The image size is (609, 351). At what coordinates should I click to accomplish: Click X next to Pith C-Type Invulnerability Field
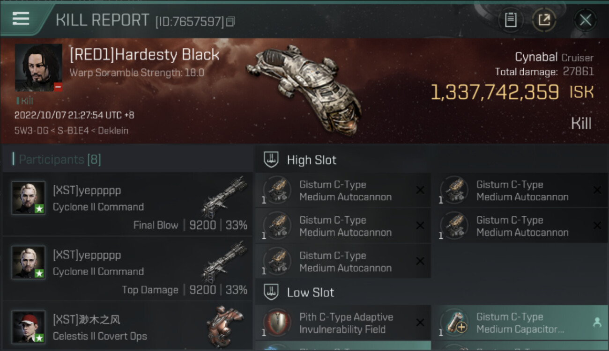(x=420, y=322)
